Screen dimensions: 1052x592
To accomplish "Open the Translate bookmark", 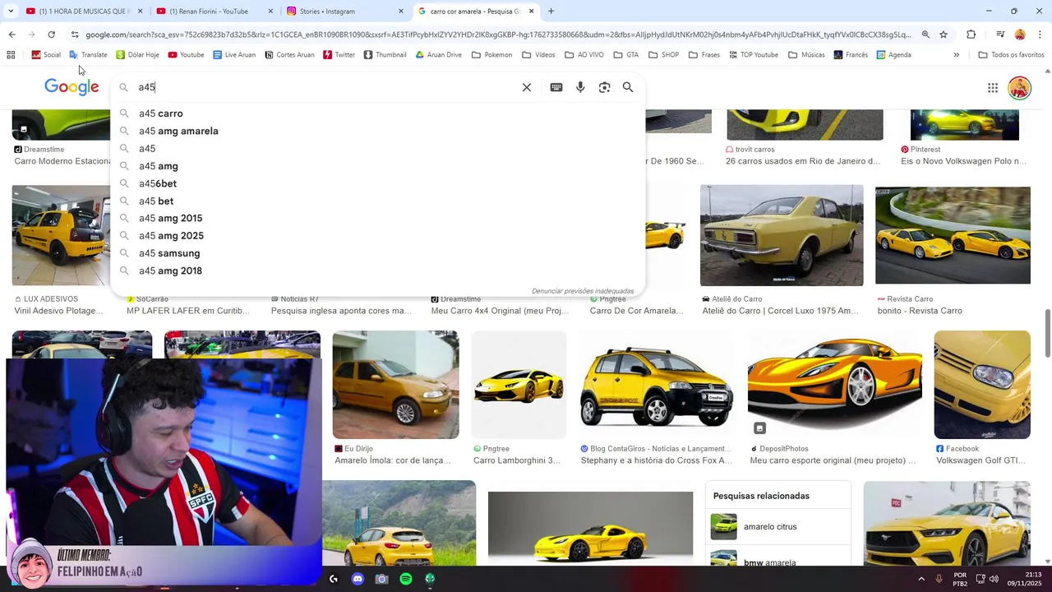I will pyautogui.click(x=88, y=55).
